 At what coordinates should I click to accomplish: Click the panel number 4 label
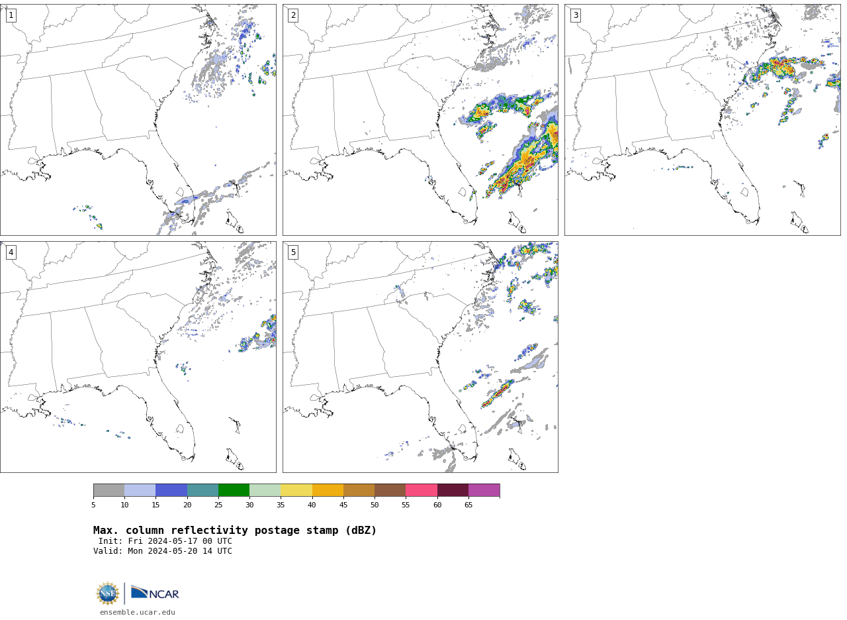(11, 252)
